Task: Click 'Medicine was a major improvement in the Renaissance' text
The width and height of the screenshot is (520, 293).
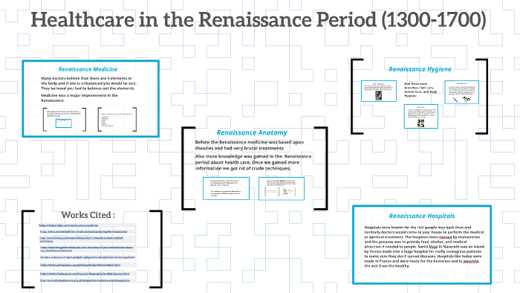Action: tap(79, 98)
